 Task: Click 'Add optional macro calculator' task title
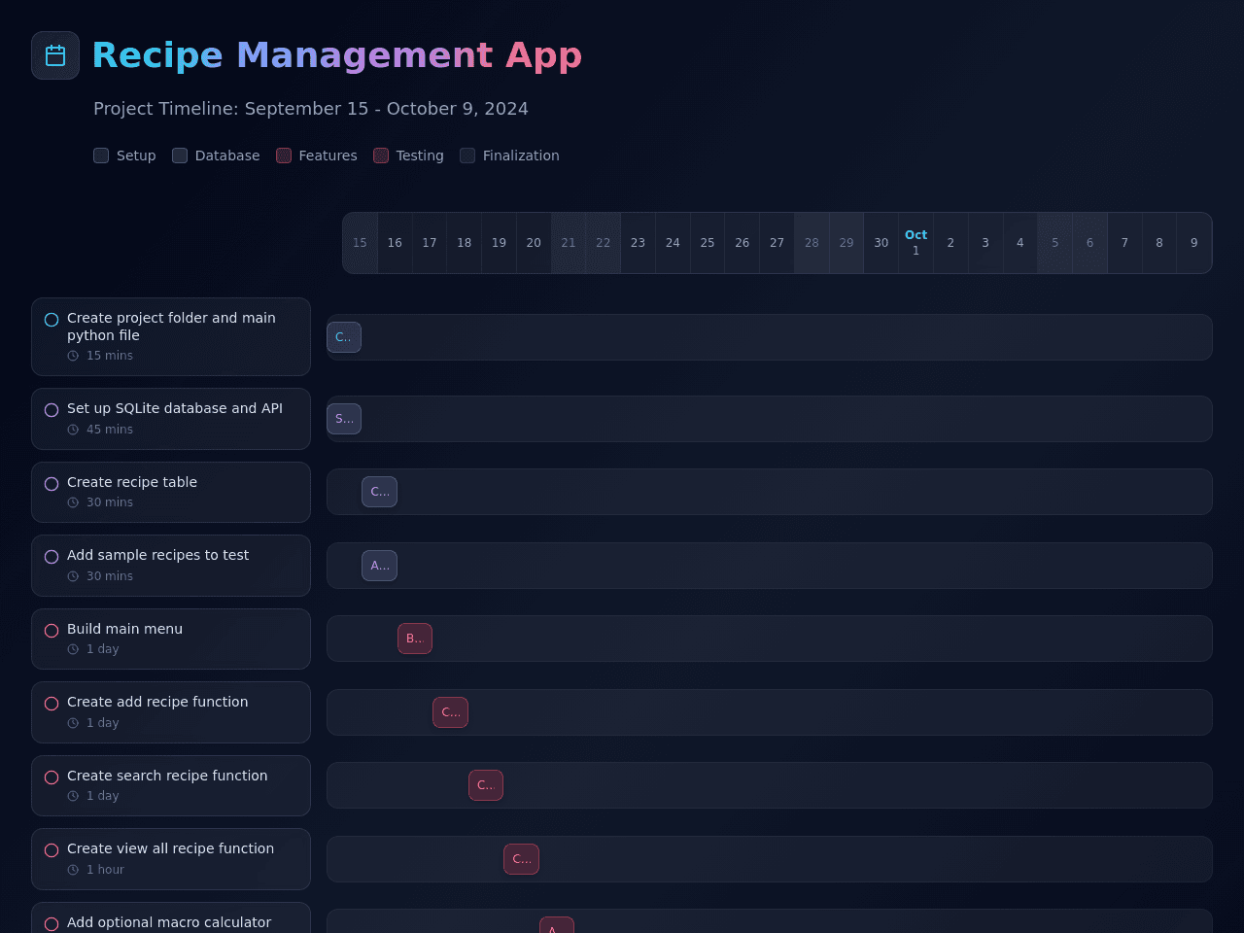point(169,922)
